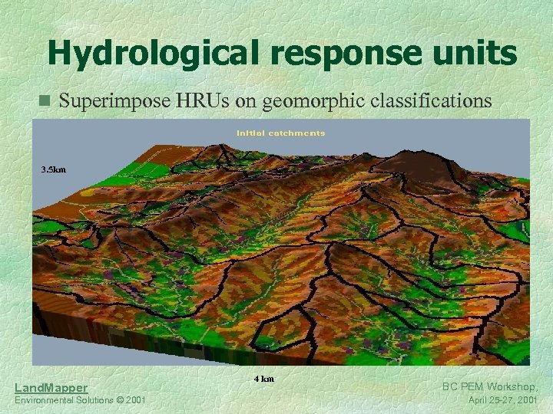Click the slide title 'Hydrological response units'
Viewport: 553px width, 414px height.
click(283, 53)
